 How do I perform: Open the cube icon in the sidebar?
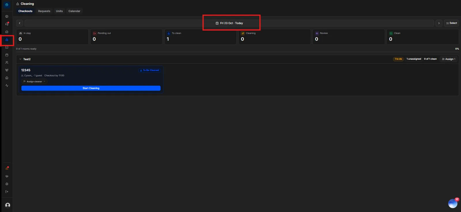point(7,16)
